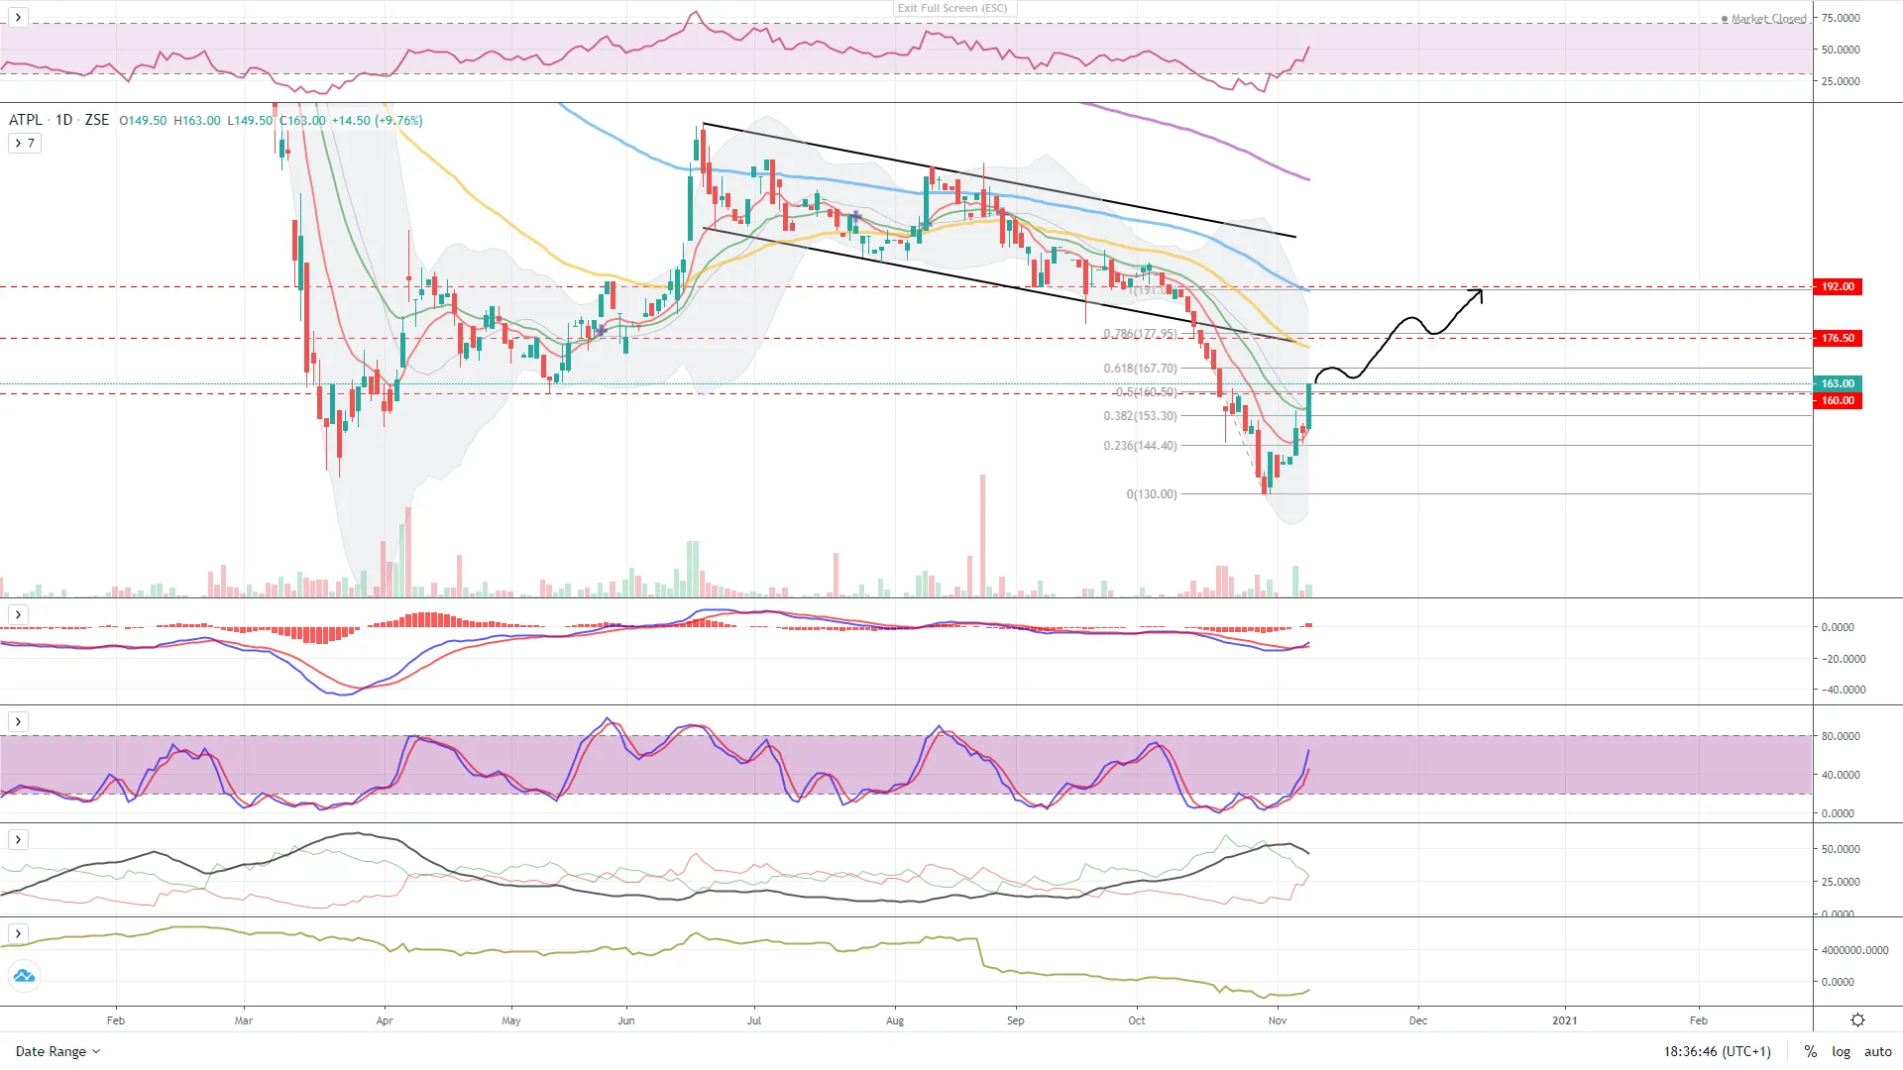1903x1070 pixels.
Task: Select the 176.50 red price label
Action: 1837,339
